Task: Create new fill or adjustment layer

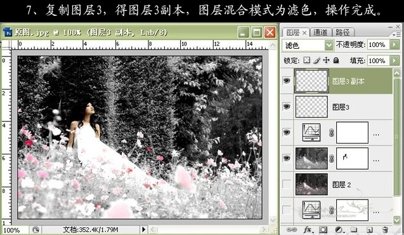Action: tap(339, 229)
